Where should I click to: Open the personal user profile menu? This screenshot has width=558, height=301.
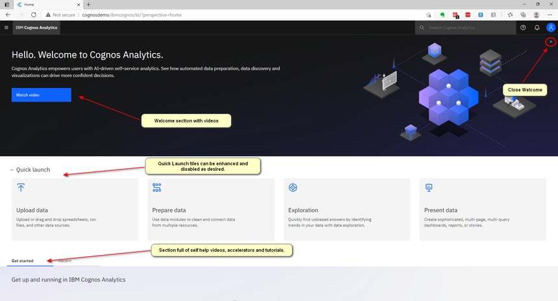coord(550,27)
